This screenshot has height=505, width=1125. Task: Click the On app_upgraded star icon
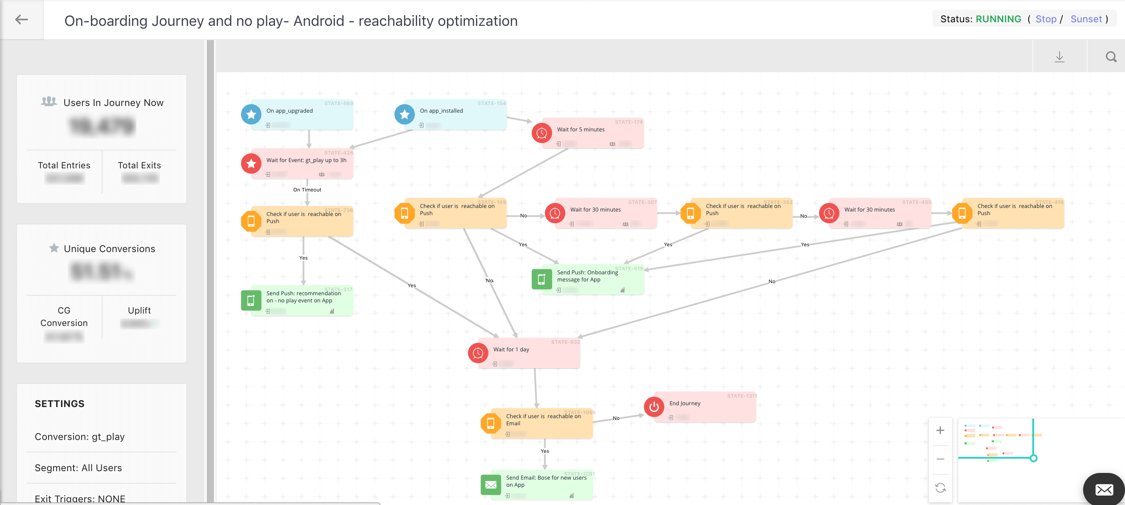coord(251,114)
